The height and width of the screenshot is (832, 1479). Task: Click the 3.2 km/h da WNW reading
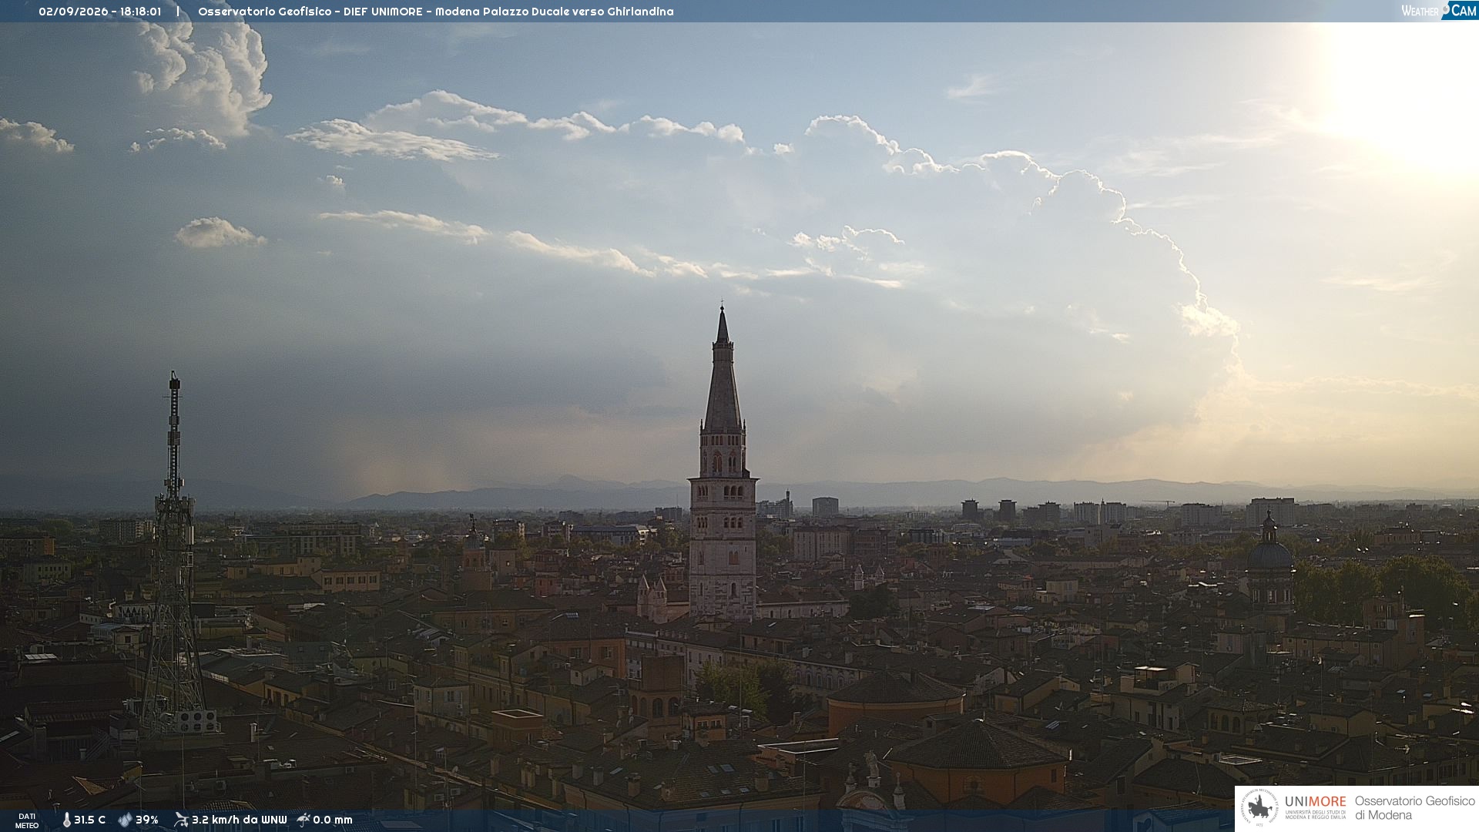tap(239, 820)
